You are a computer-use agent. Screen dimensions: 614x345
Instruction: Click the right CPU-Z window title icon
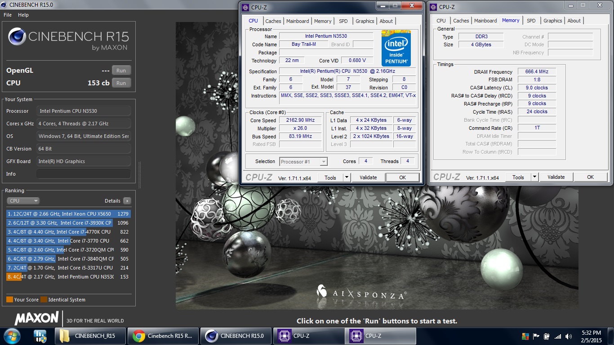coord(433,7)
